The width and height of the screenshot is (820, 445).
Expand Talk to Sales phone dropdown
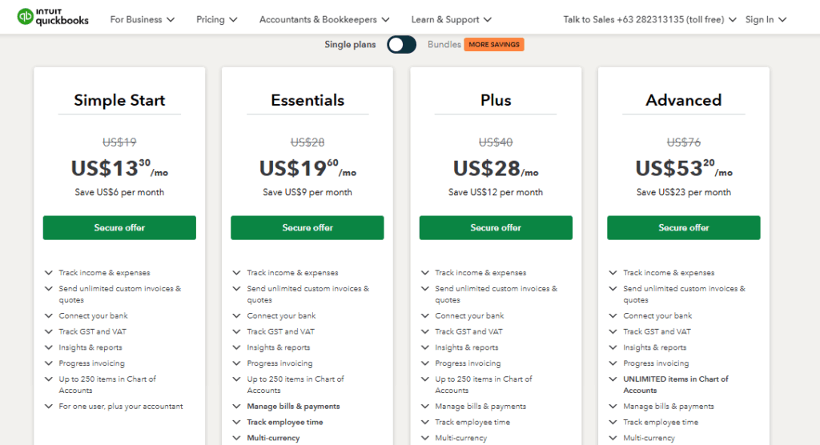pos(649,19)
